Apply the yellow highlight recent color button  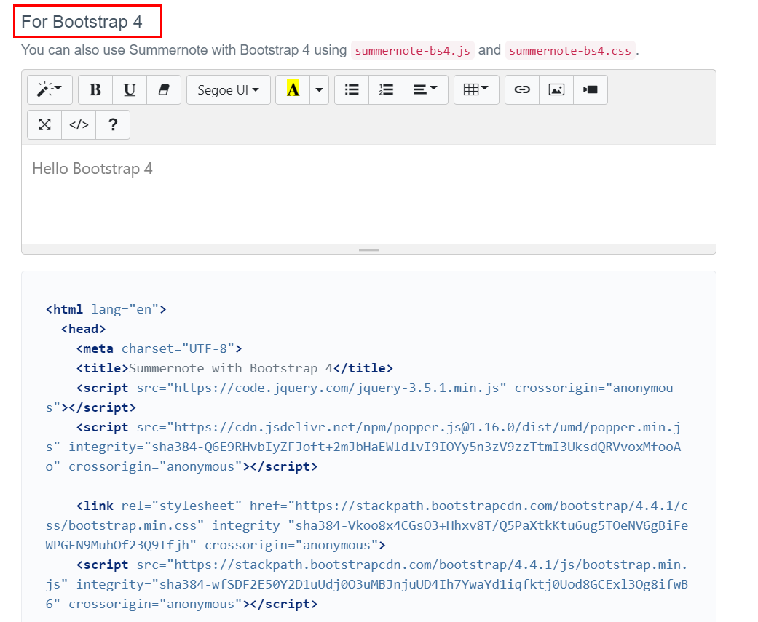point(293,89)
